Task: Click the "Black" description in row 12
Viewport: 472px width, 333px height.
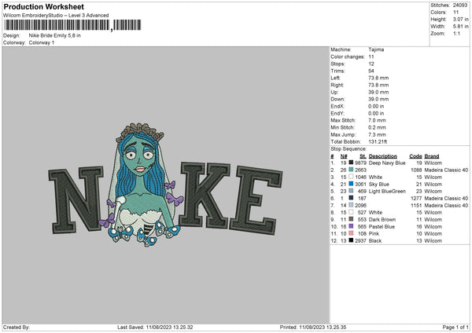Action: pos(375,241)
